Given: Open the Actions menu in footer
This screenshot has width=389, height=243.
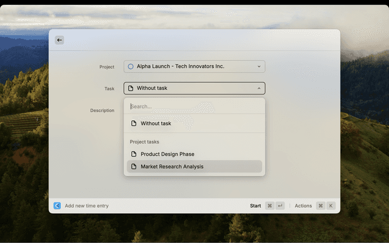Looking at the screenshot, I should (x=303, y=206).
